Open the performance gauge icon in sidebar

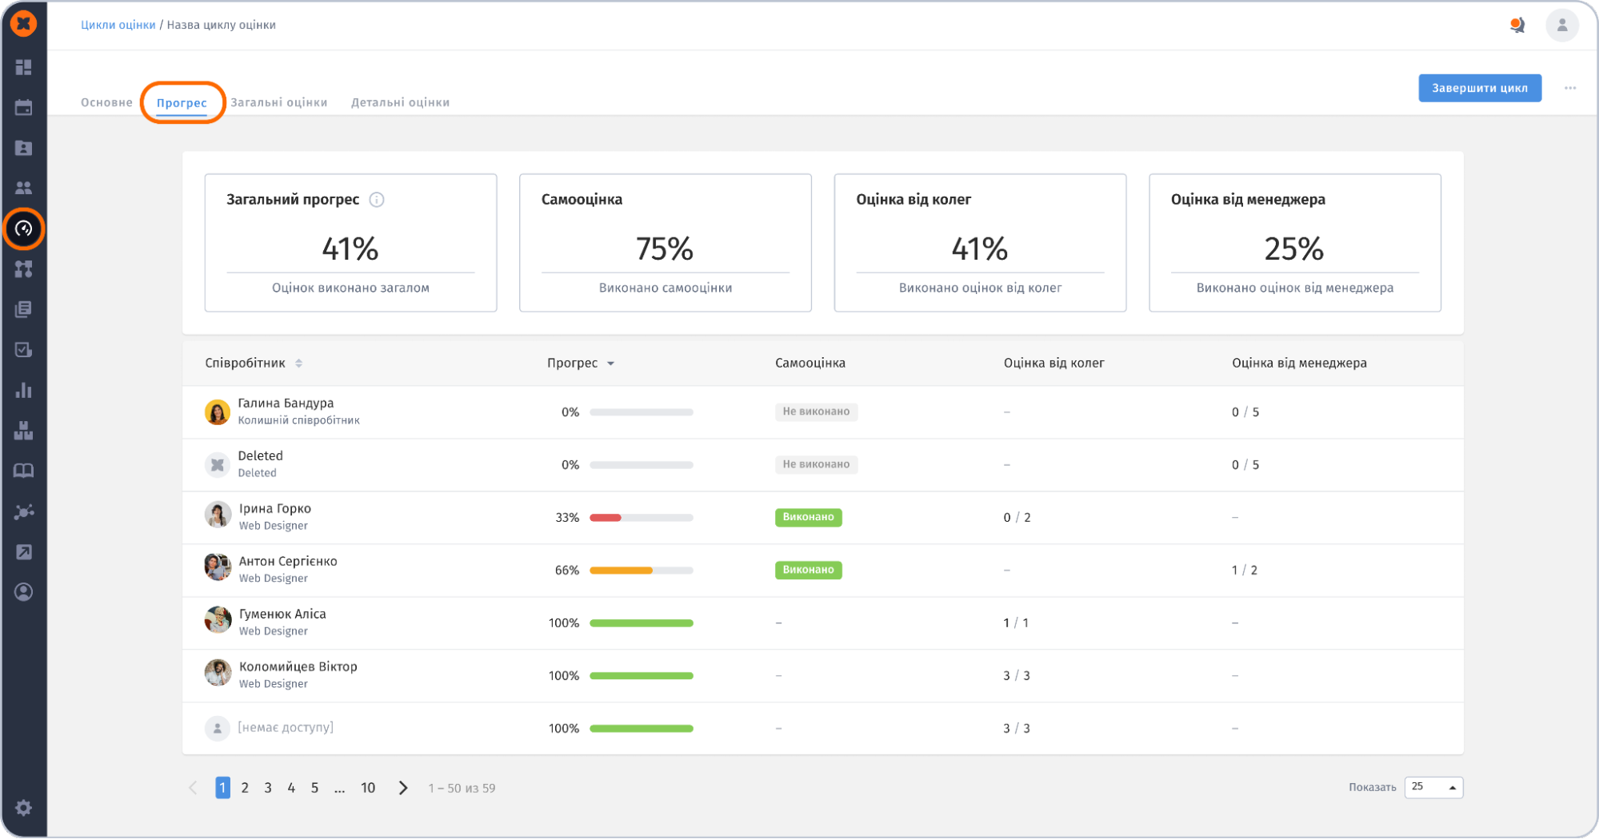(23, 229)
